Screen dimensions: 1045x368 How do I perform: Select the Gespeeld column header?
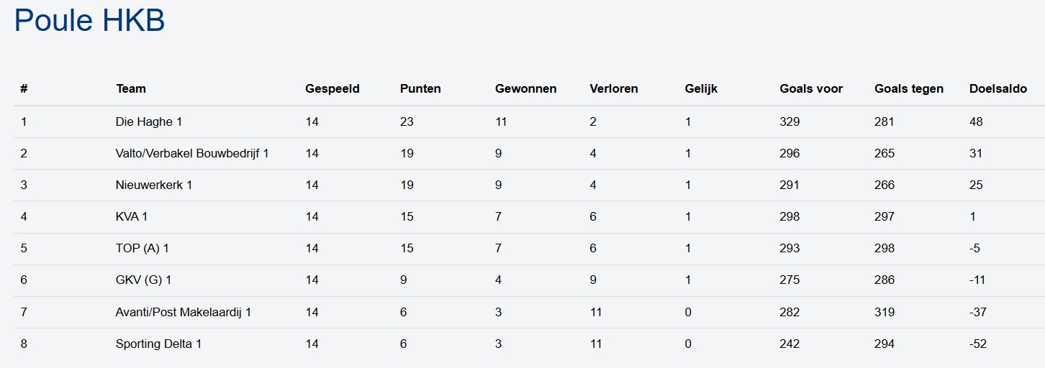(332, 89)
